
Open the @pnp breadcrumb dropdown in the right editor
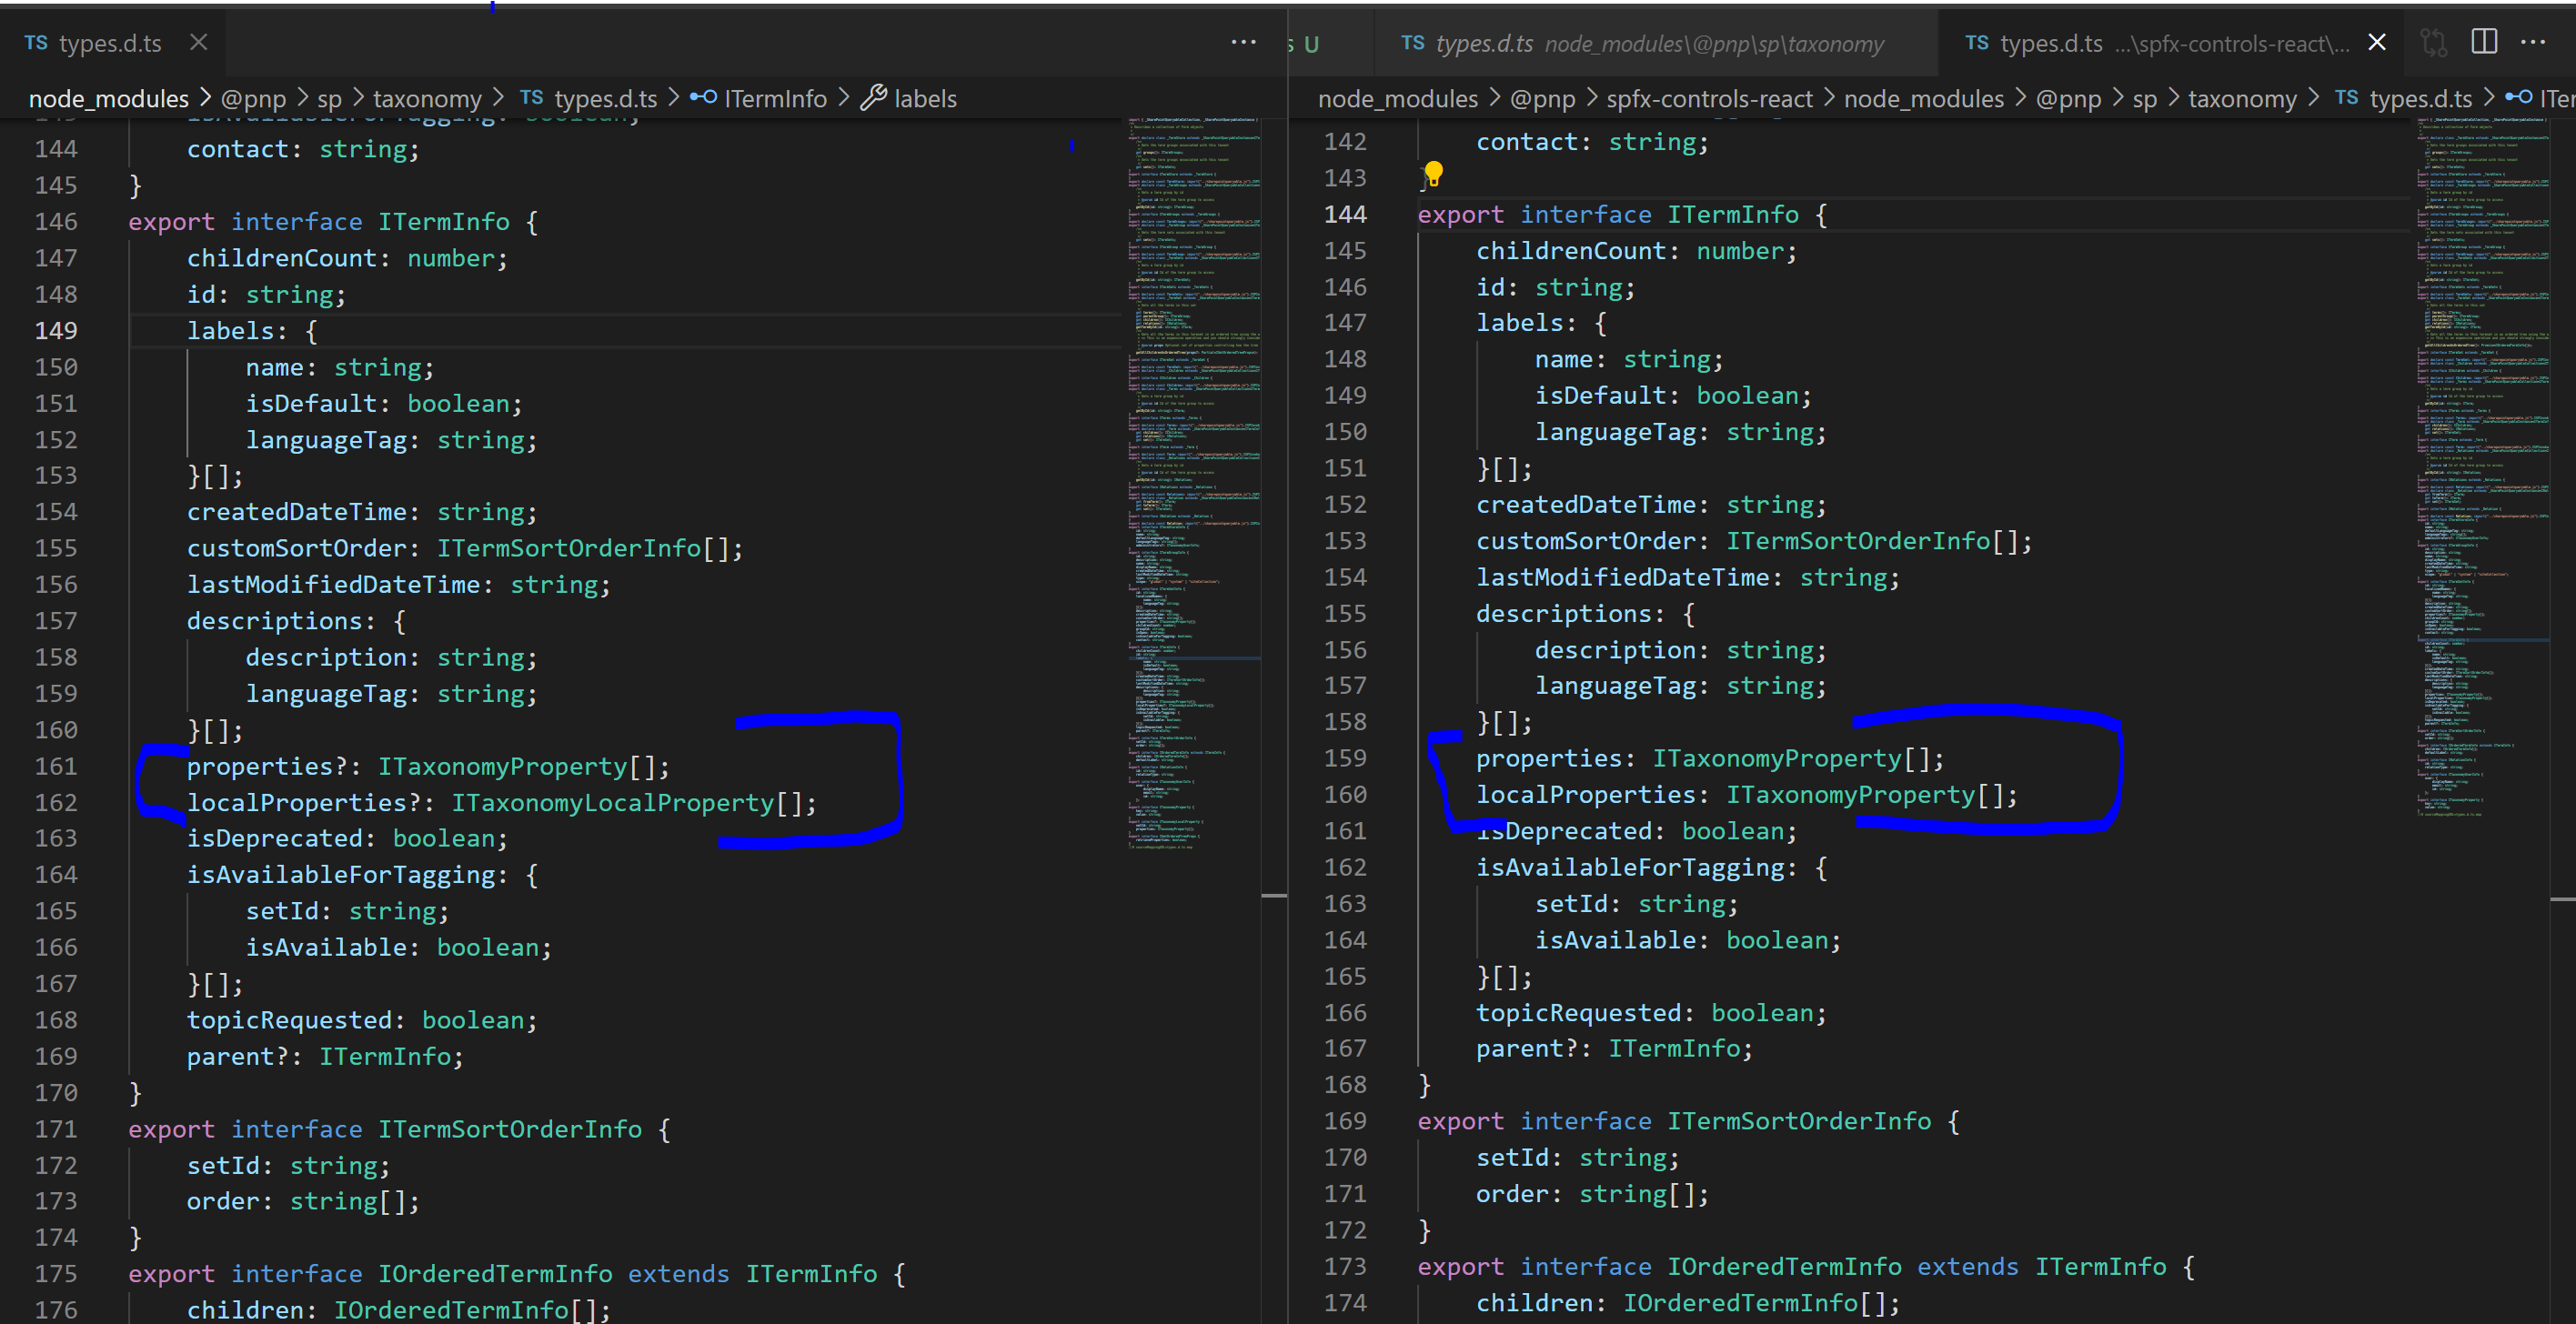coord(1543,98)
